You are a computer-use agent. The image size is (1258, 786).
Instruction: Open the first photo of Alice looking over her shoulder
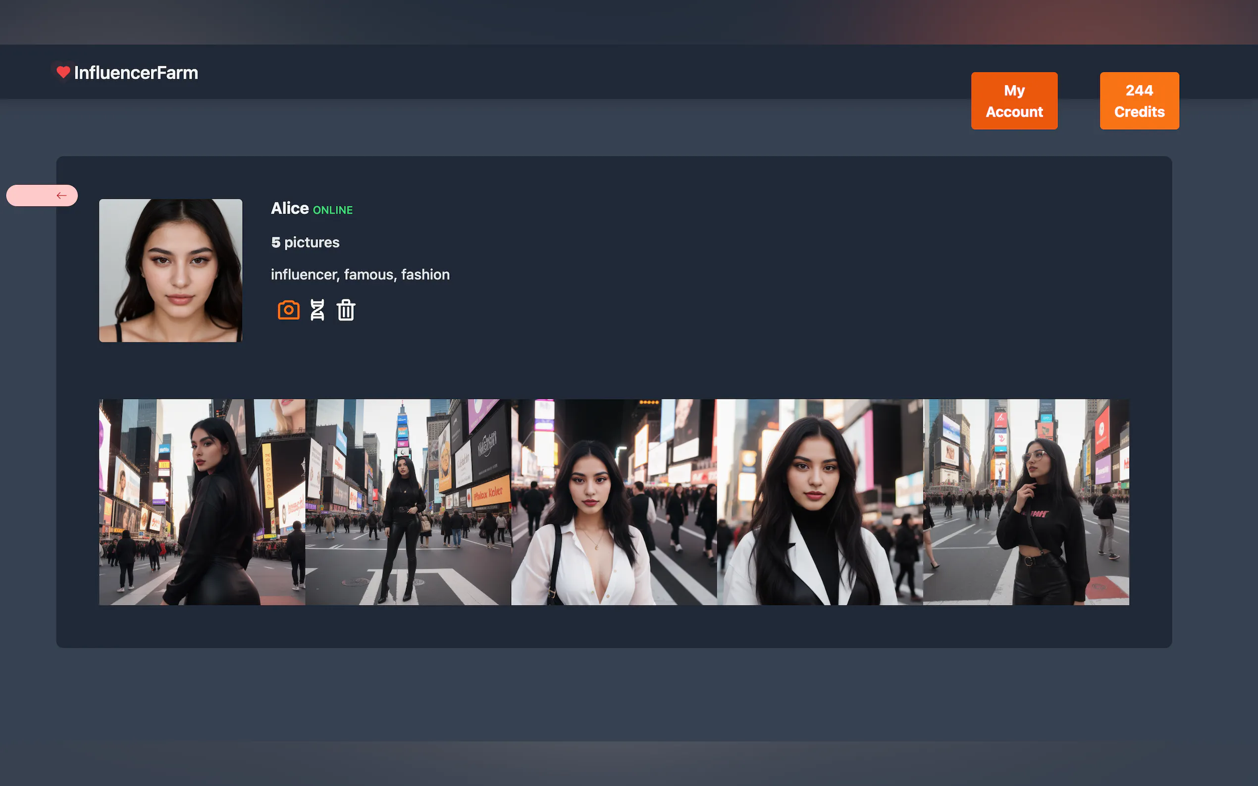point(202,502)
